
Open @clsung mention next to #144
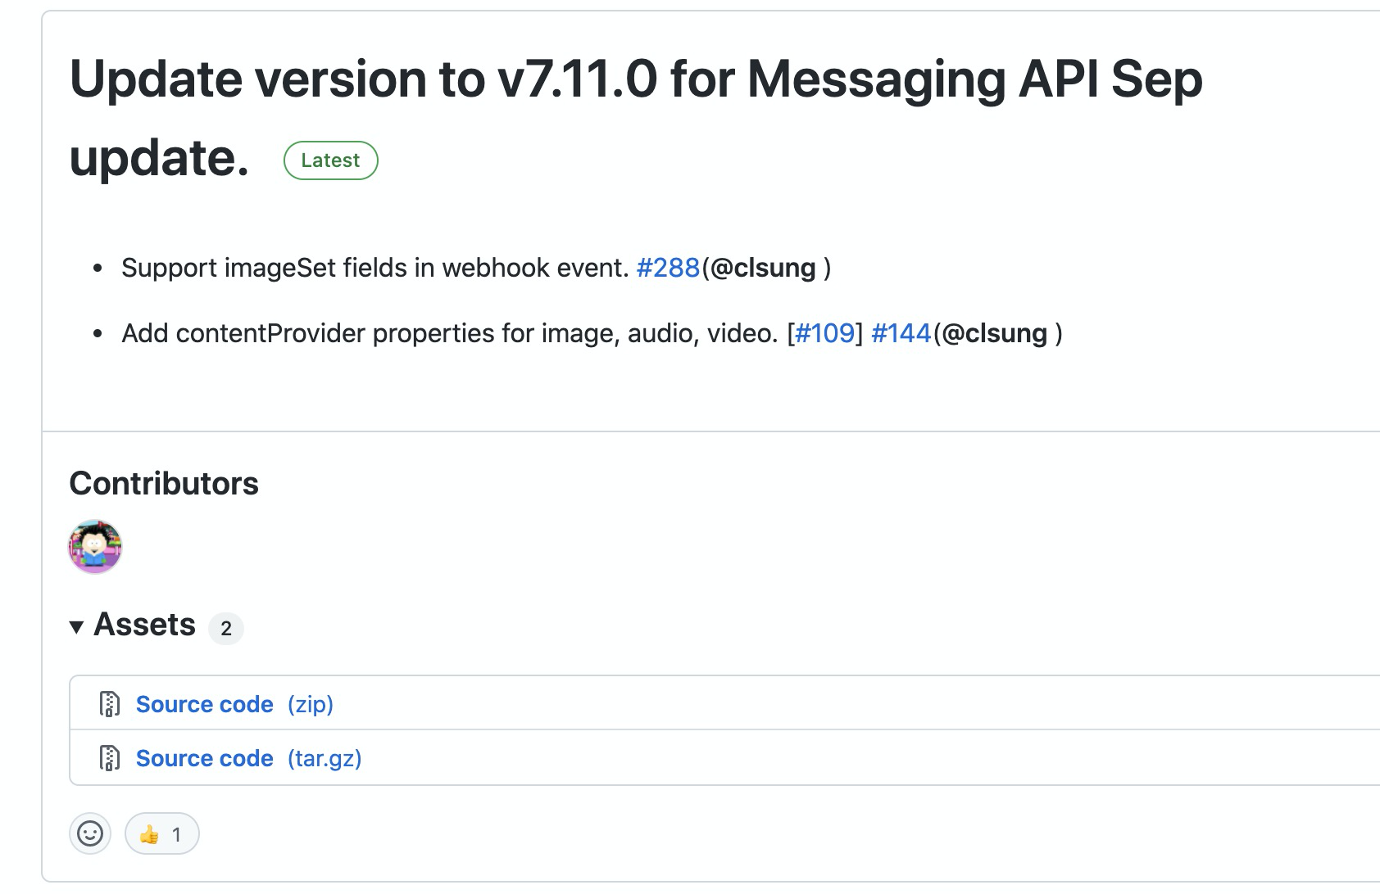pos(995,333)
